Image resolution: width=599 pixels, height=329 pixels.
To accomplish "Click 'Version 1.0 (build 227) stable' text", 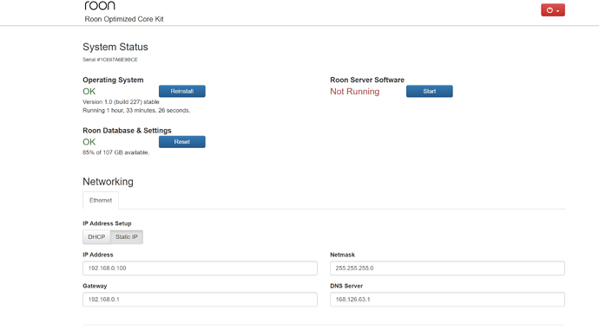I will click(x=121, y=102).
